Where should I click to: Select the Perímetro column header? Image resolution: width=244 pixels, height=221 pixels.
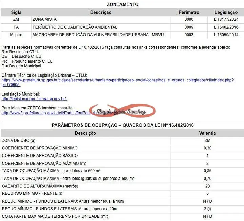click(189, 12)
